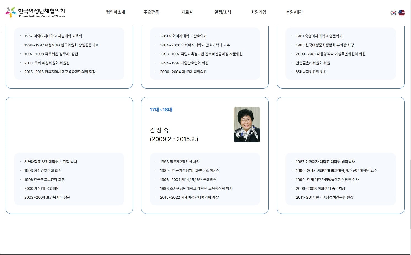Click the 2003~2004 보건복지부 장관 entry
The image size is (411, 255).
[47, 197]
